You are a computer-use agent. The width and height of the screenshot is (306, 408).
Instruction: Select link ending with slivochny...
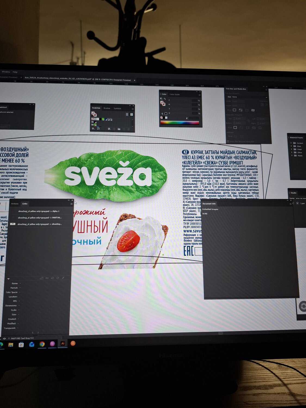click(x=40, y=224)
